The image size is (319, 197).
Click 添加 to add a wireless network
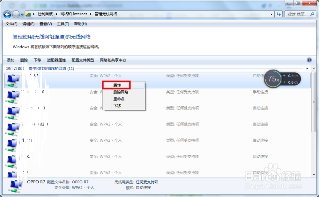(x=11, y=60)
